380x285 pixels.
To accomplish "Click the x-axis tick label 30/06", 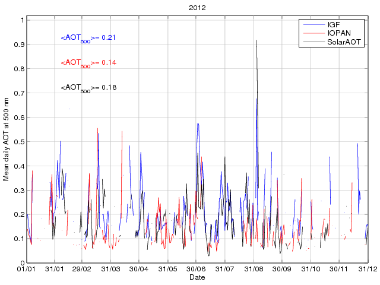I will [x=196, y=269].
